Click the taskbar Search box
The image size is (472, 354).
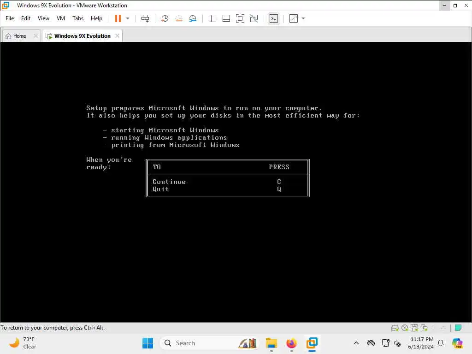pos(210,343)
